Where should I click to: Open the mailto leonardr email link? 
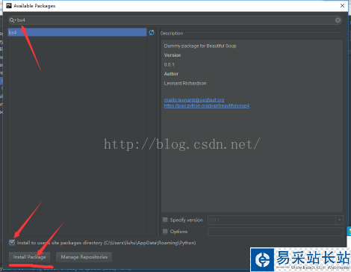[x=194, y=100]
